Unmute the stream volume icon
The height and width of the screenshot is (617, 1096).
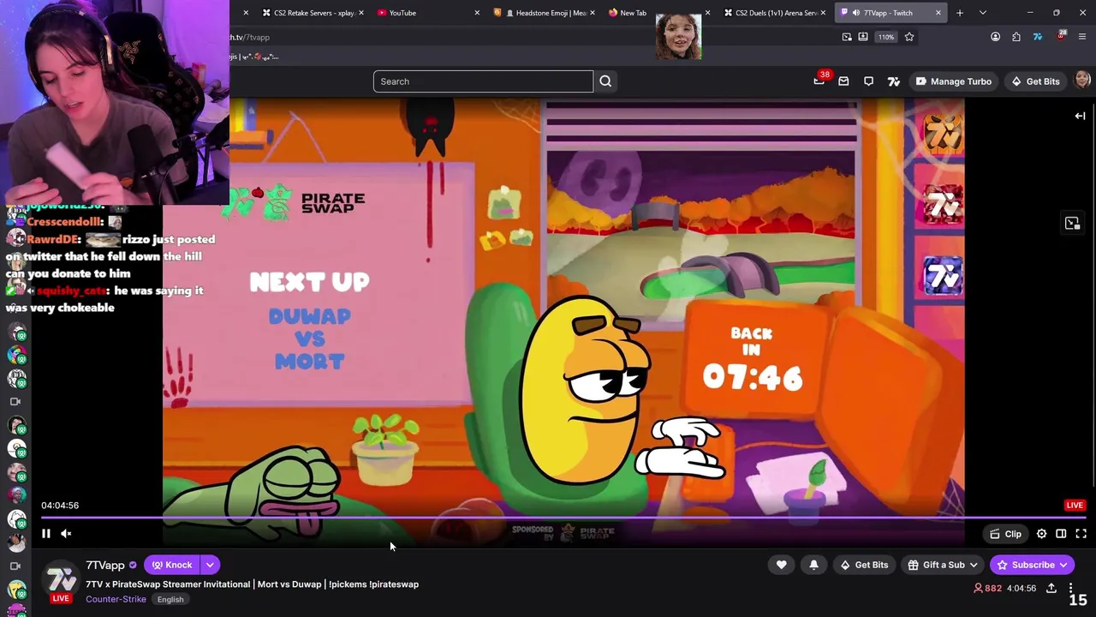coord(66,533)
